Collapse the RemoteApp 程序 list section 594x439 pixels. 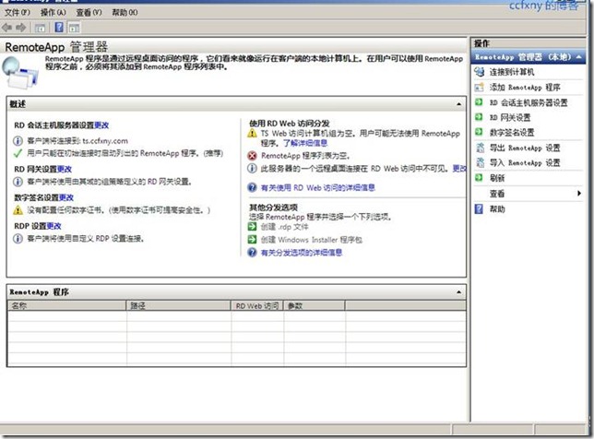pyautogui.click(x=458, y=292)
